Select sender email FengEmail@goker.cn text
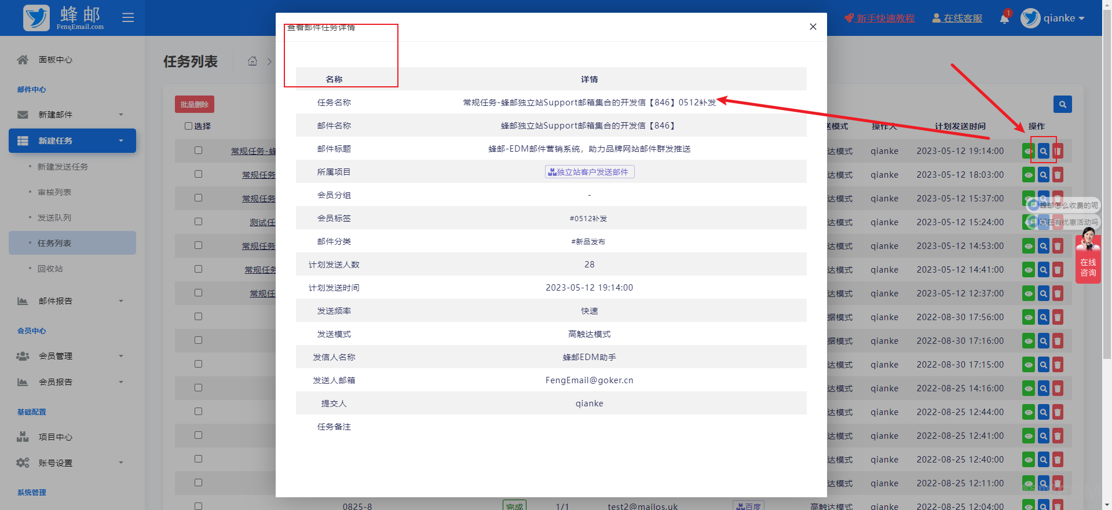The height and width of the screenshot is (510, 1112). [590, 380]
